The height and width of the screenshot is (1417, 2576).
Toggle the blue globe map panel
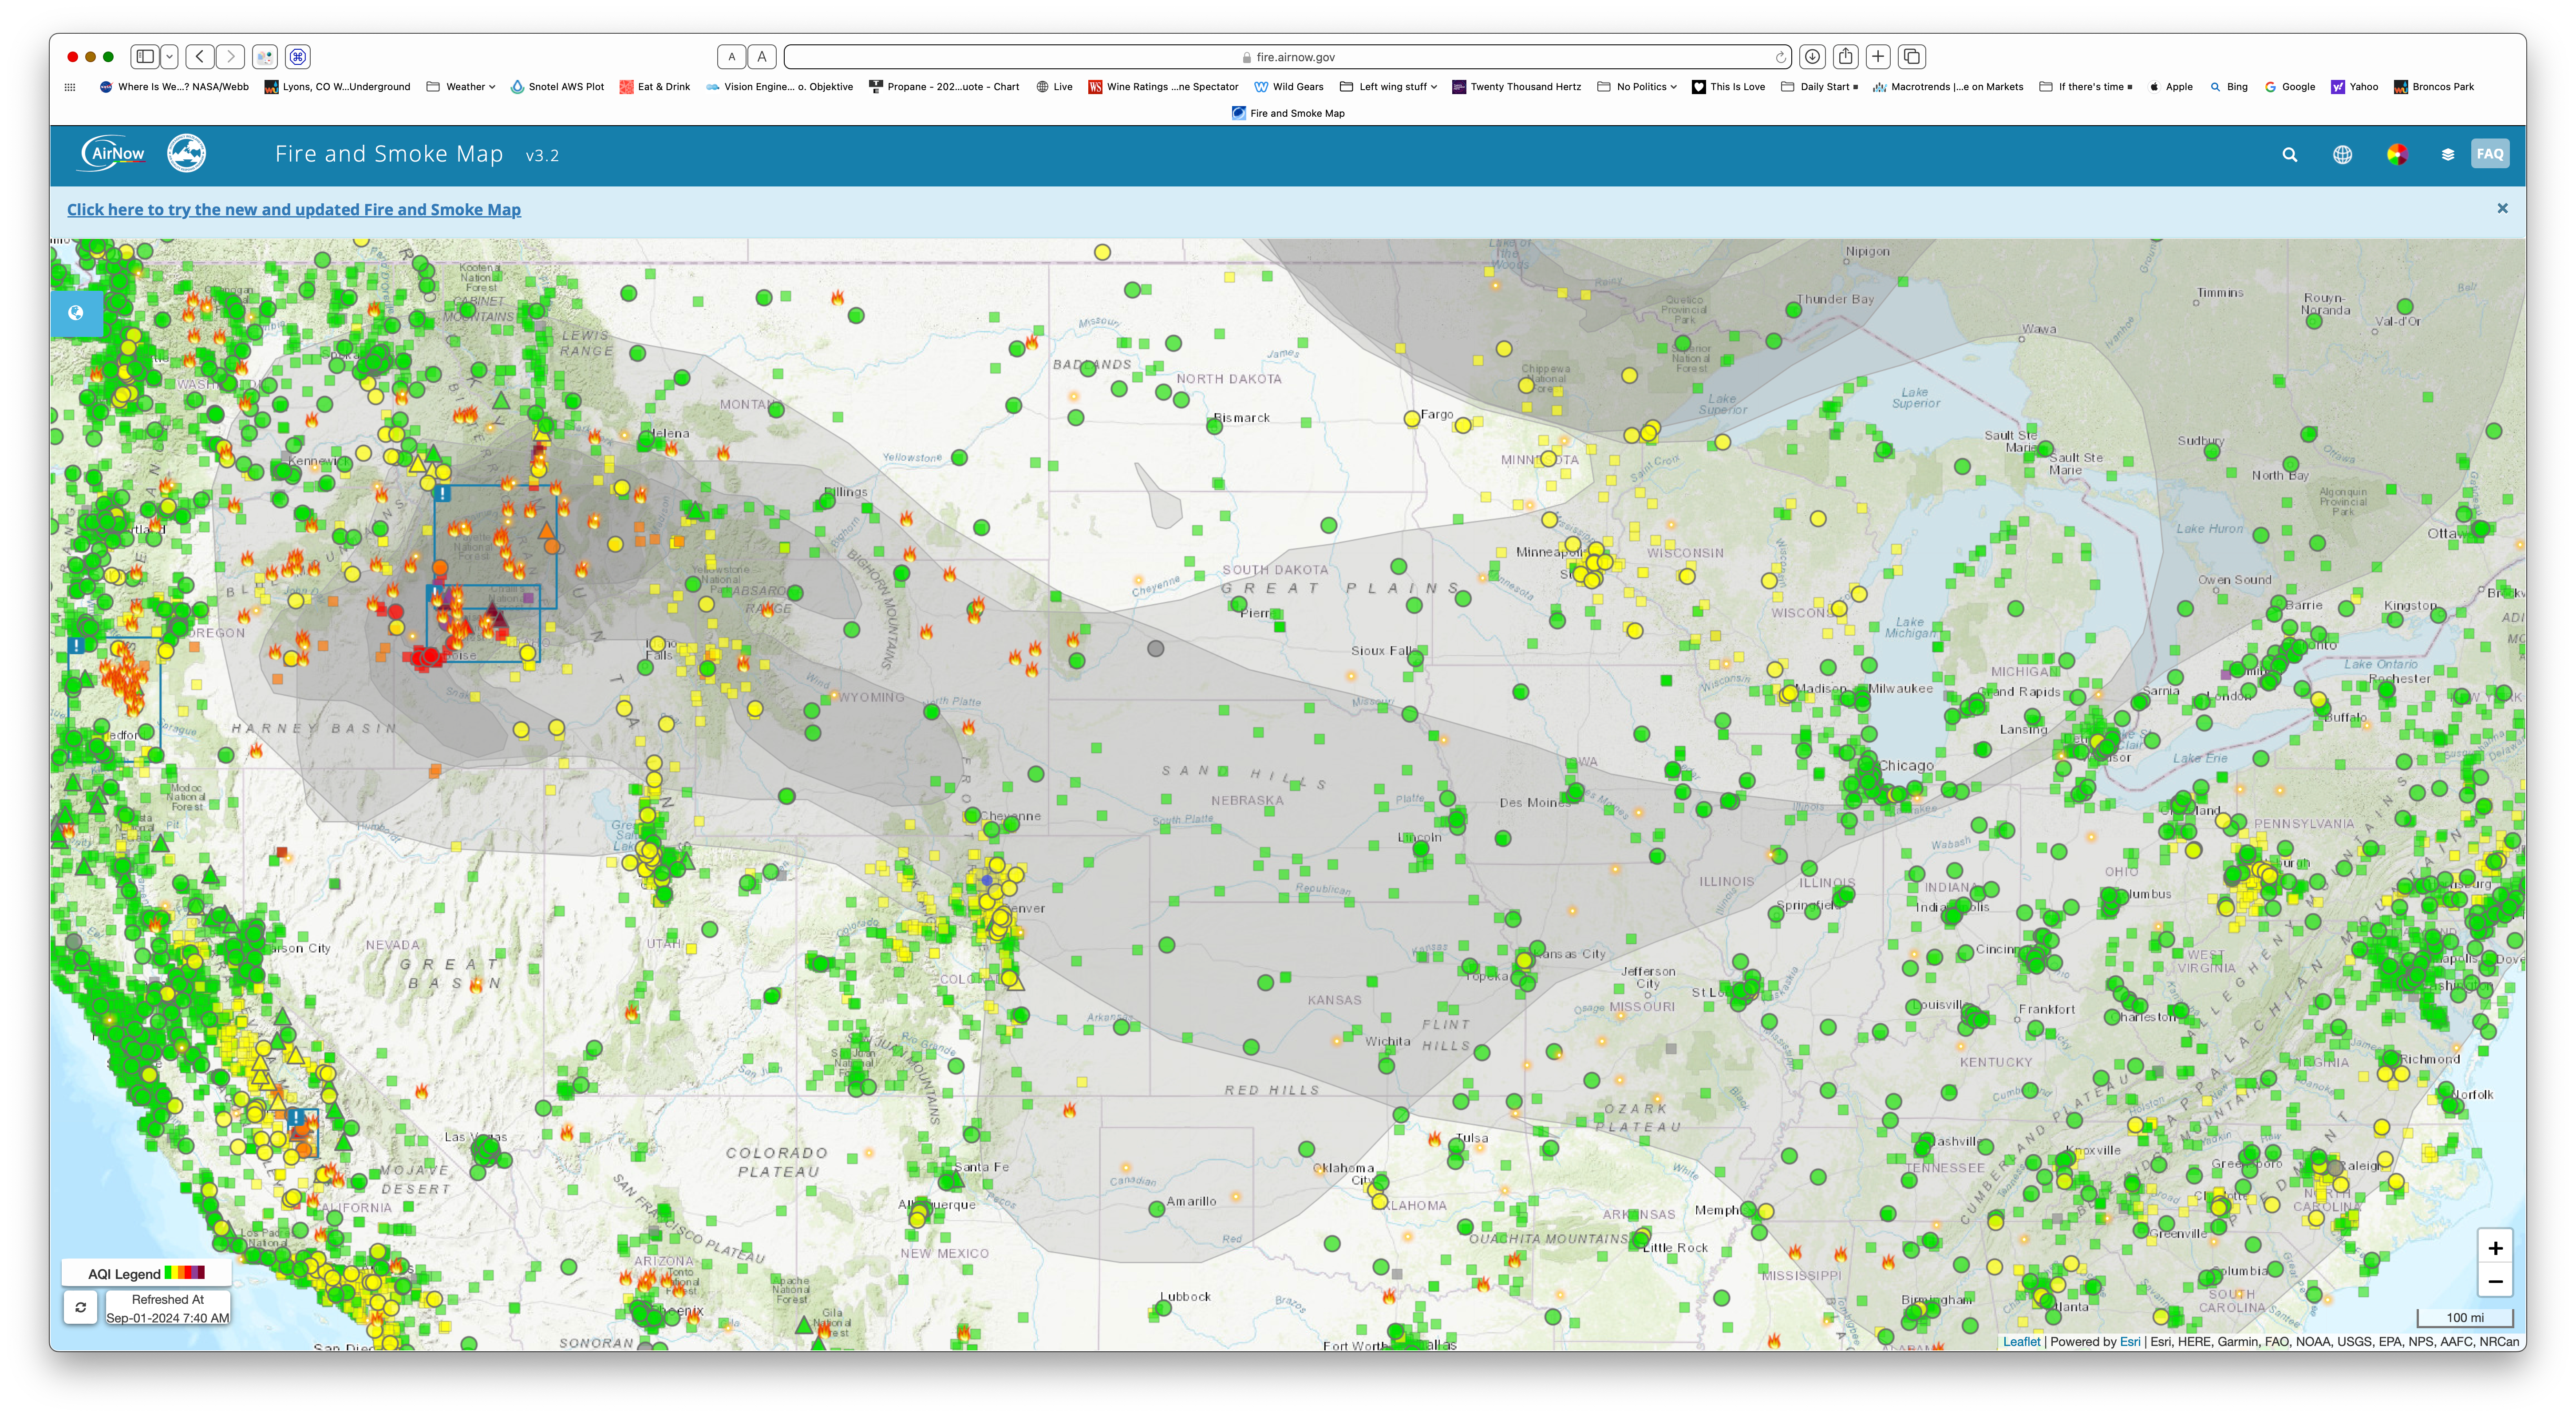(76, 313)
